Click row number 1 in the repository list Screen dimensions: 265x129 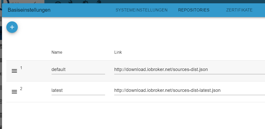[x=21, y=68]
